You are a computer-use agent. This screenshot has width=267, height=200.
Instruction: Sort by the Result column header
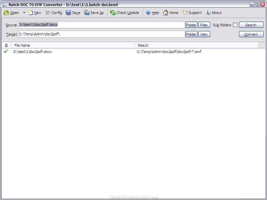pos(197,45)
